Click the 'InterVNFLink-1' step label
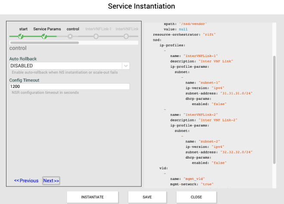Viewport: 284px width, 204px height. pos(99,29)
